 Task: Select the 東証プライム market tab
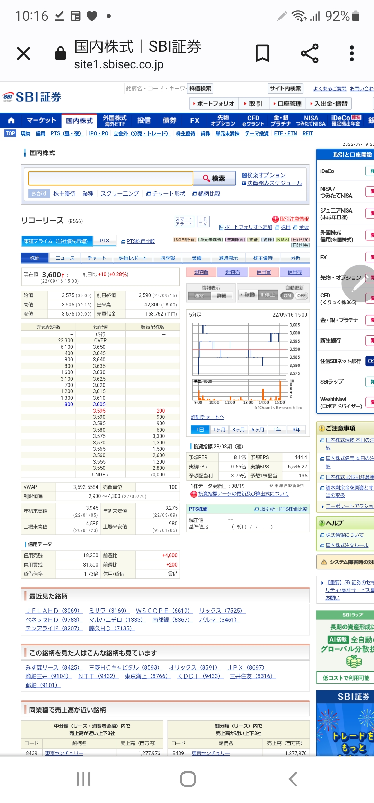click(x=57, y=241)
